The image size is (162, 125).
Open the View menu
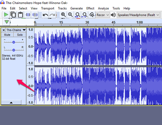tap(34, 8)
